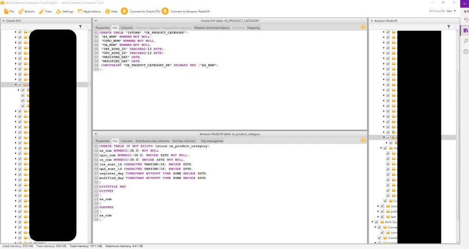This screenshot has width=469, height=249.
Task: Collapse the AWS Glue node
Action: pos(372,222)
